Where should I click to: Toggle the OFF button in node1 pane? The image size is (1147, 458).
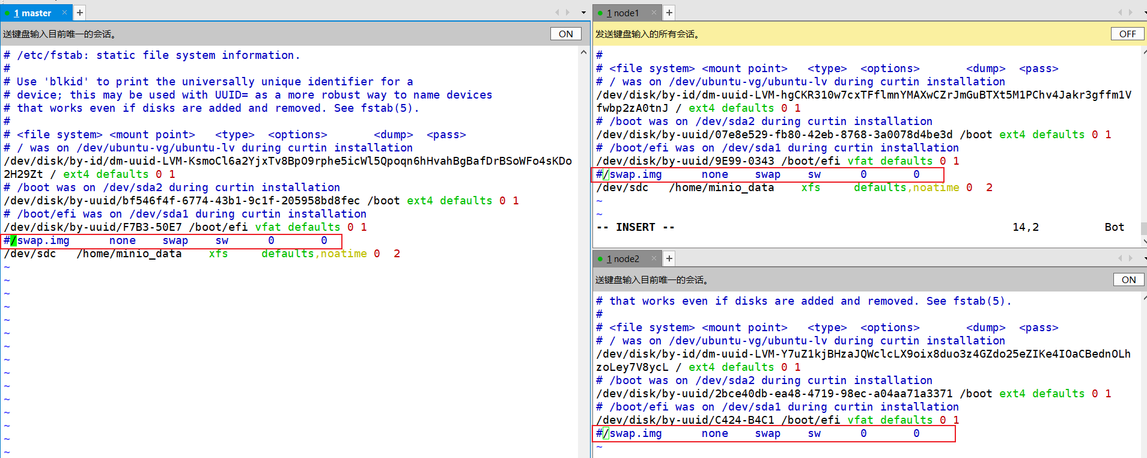click(x=1127, y=34)
